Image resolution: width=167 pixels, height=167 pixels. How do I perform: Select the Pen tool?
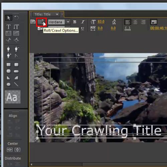point(8,49)
